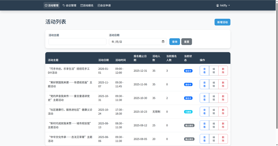Expand the hklfly user dropdown
The image size is (278, 146).
(223, 6)
